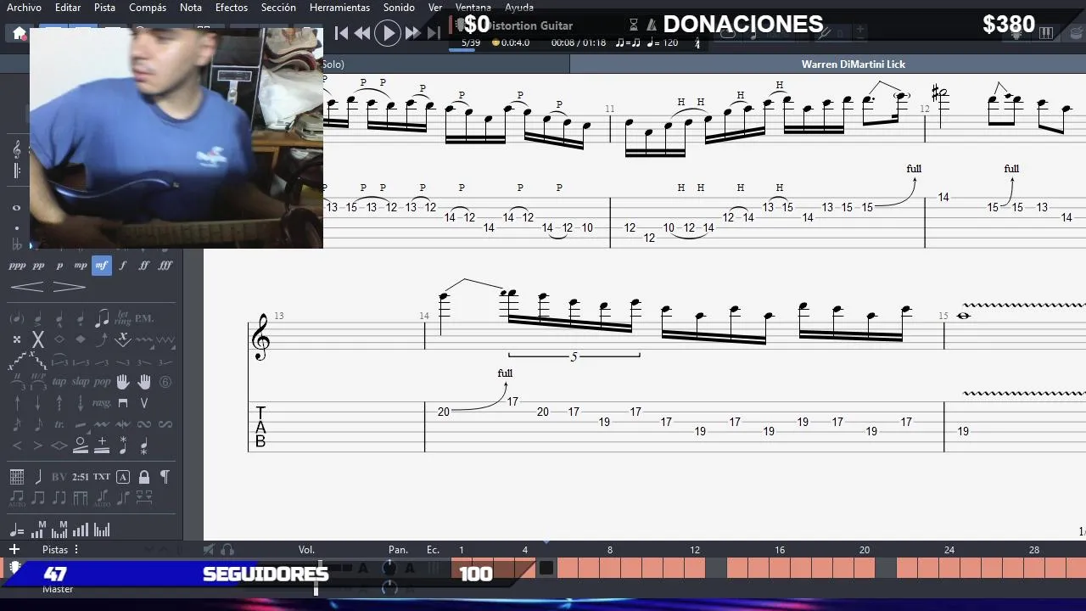Rewind one bar
Screen dimensions: 1086x611
tap(362, 33)
